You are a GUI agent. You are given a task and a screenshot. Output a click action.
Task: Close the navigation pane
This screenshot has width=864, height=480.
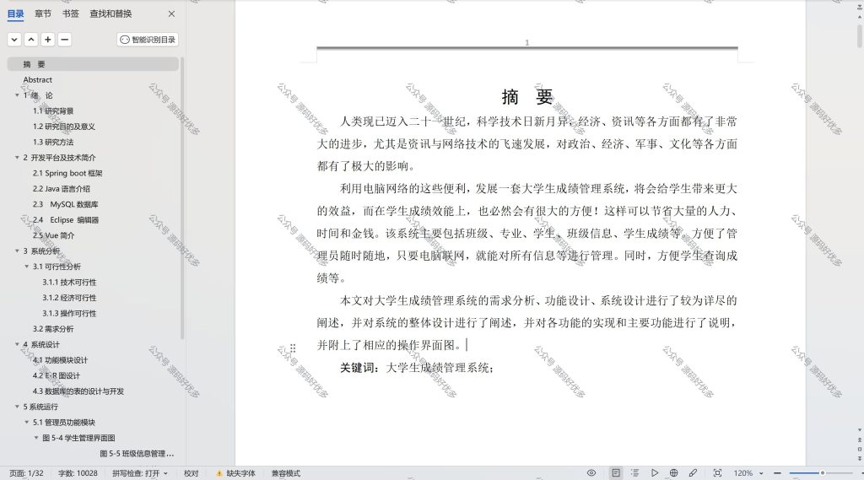[x=171, y=13]
